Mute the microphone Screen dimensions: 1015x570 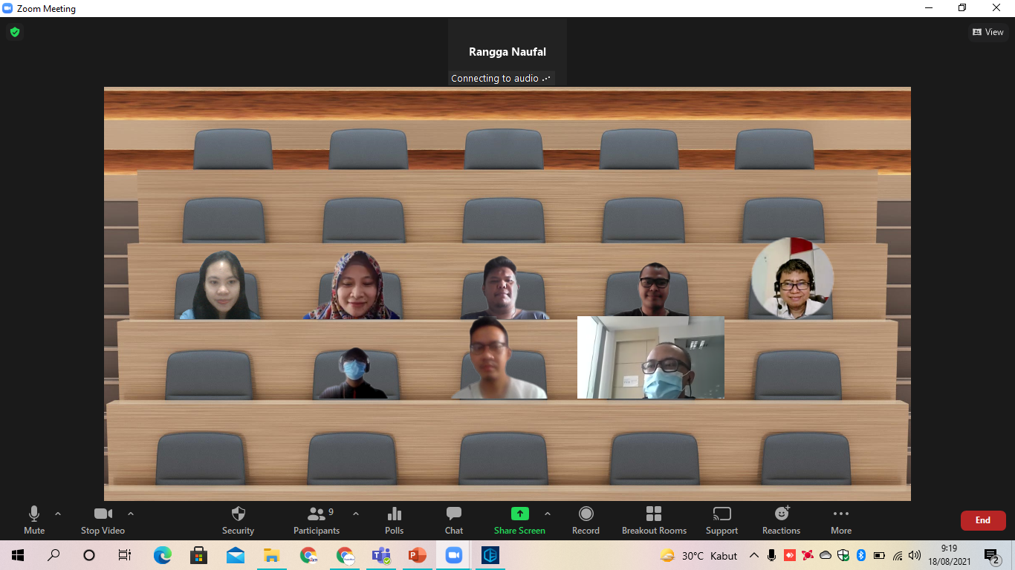coord(34,520)
